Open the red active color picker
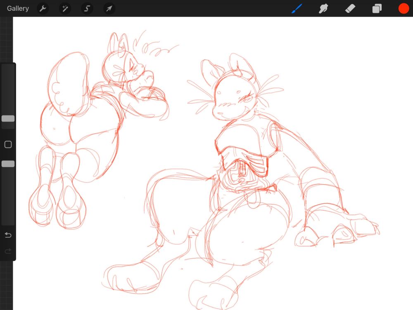This screenshot has height=310, width=413. point(404,8)
